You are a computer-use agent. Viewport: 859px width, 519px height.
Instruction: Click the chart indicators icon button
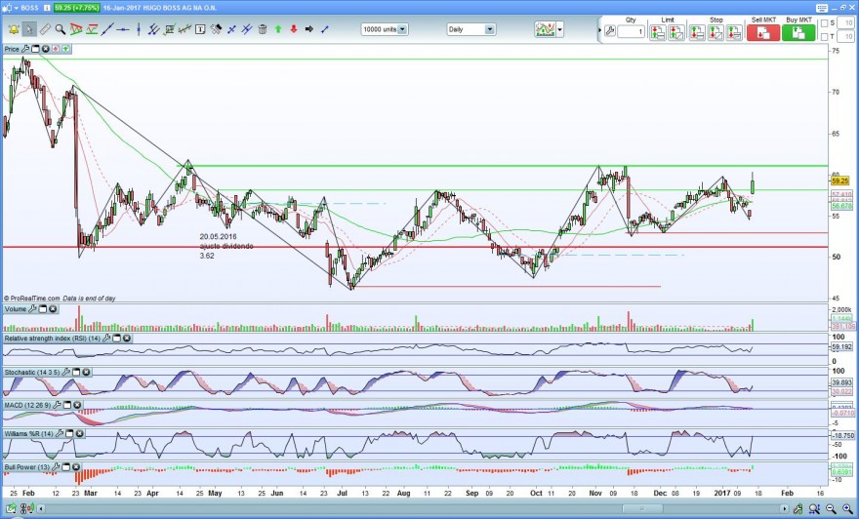pyautogui.click(x=546, y=29)
